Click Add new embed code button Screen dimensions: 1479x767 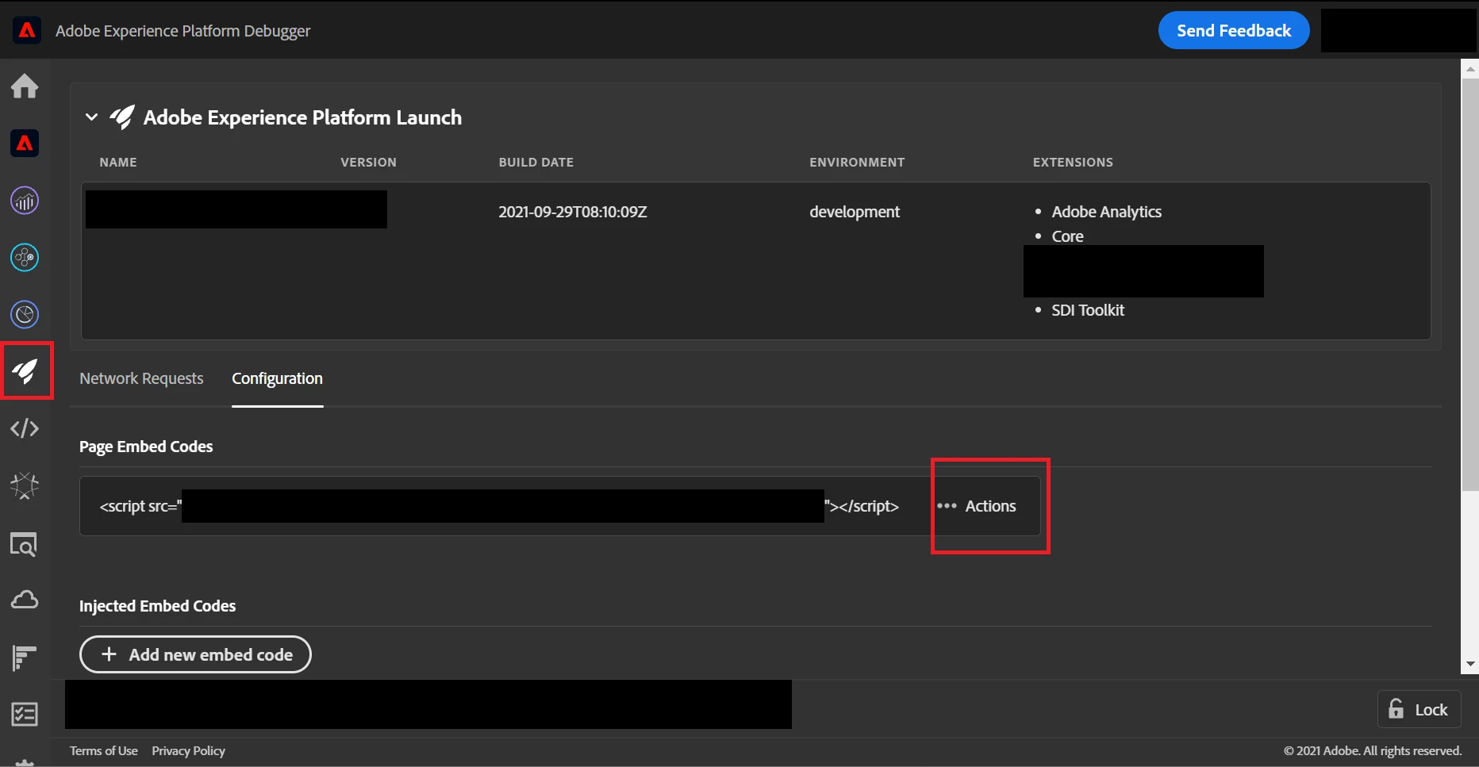point(195,654)
